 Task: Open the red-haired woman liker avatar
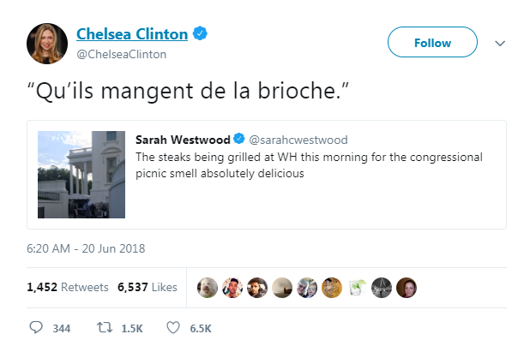(x=407, y=287)
